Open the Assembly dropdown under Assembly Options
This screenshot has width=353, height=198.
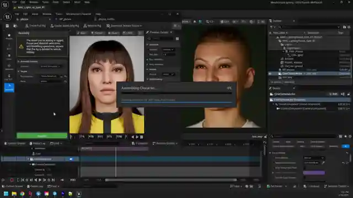(51, 67)
